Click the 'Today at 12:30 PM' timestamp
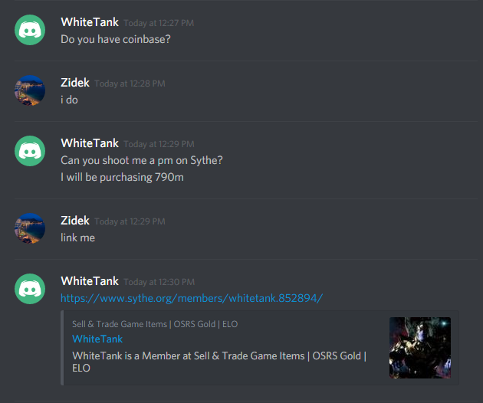This screenshot has height=403, width=483. pyautogui.click(x=159, y=282)
